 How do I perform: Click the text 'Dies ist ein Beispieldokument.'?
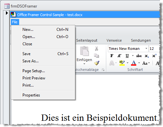coord(100,118)
